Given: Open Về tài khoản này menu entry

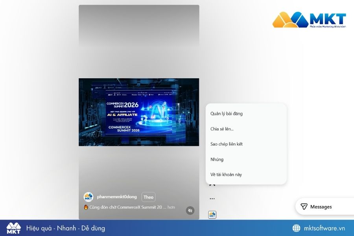Looking at the screenshot, I should pyautogui.click(x=226, y=175).
